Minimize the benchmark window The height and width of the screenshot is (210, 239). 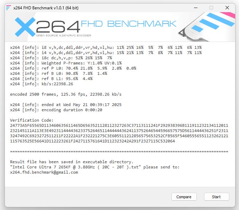(x=196, y=8)
